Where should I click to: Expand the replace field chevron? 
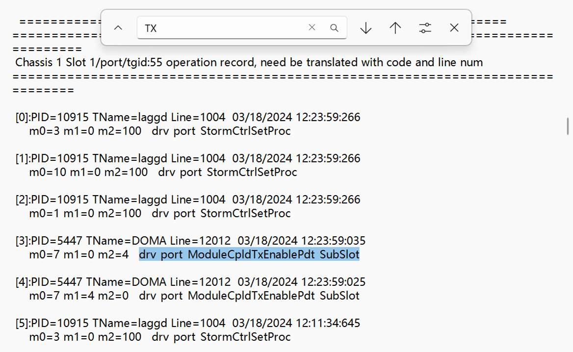tap(118, 28)
